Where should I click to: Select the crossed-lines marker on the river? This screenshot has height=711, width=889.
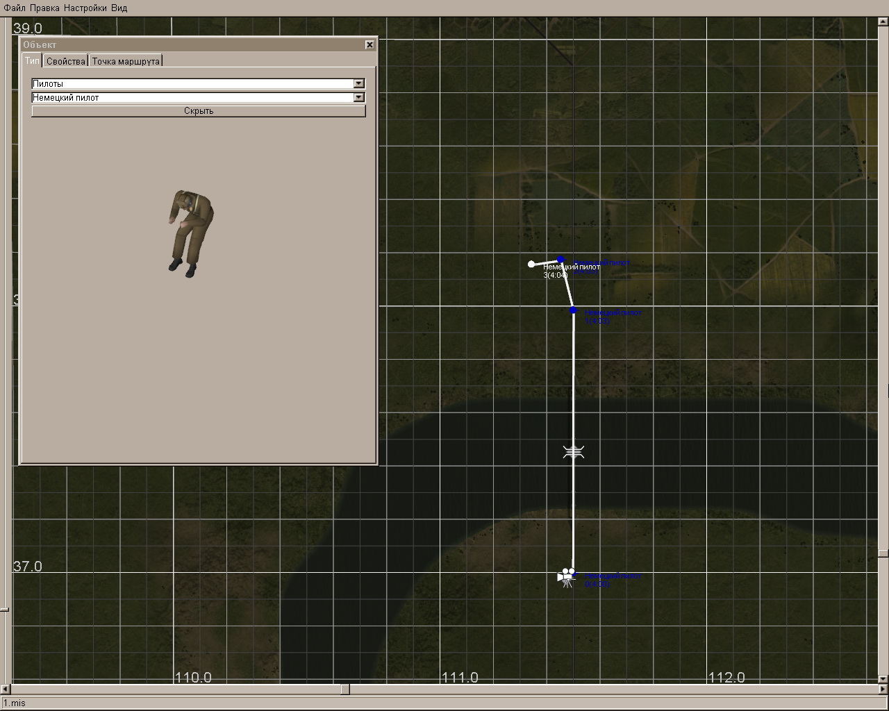pyautogui.click(x=574, y=452)
